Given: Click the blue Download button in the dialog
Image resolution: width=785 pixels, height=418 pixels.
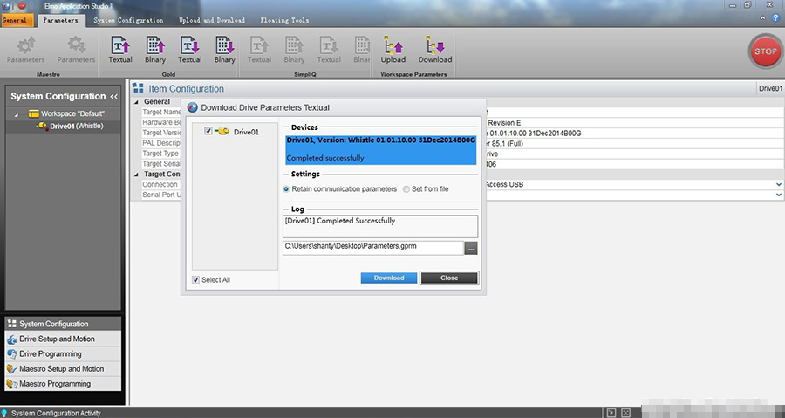Looking at the screenshot, I should (x=389, y=278).
